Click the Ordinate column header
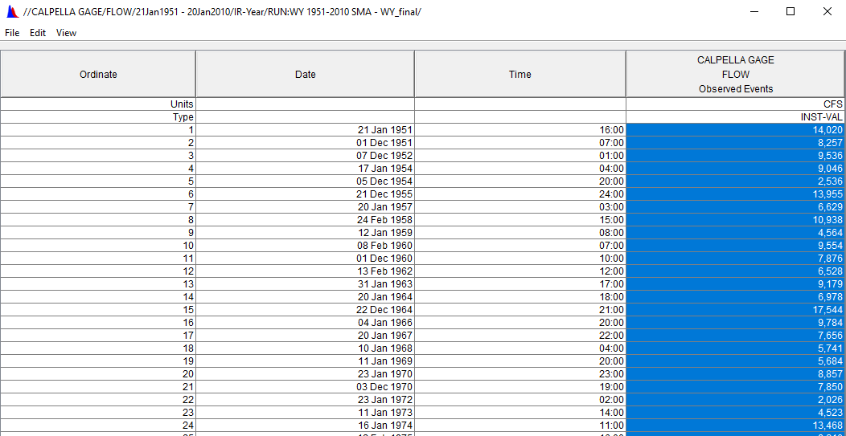Viewport: 846px width, 436px height. [x=97, y=75]
